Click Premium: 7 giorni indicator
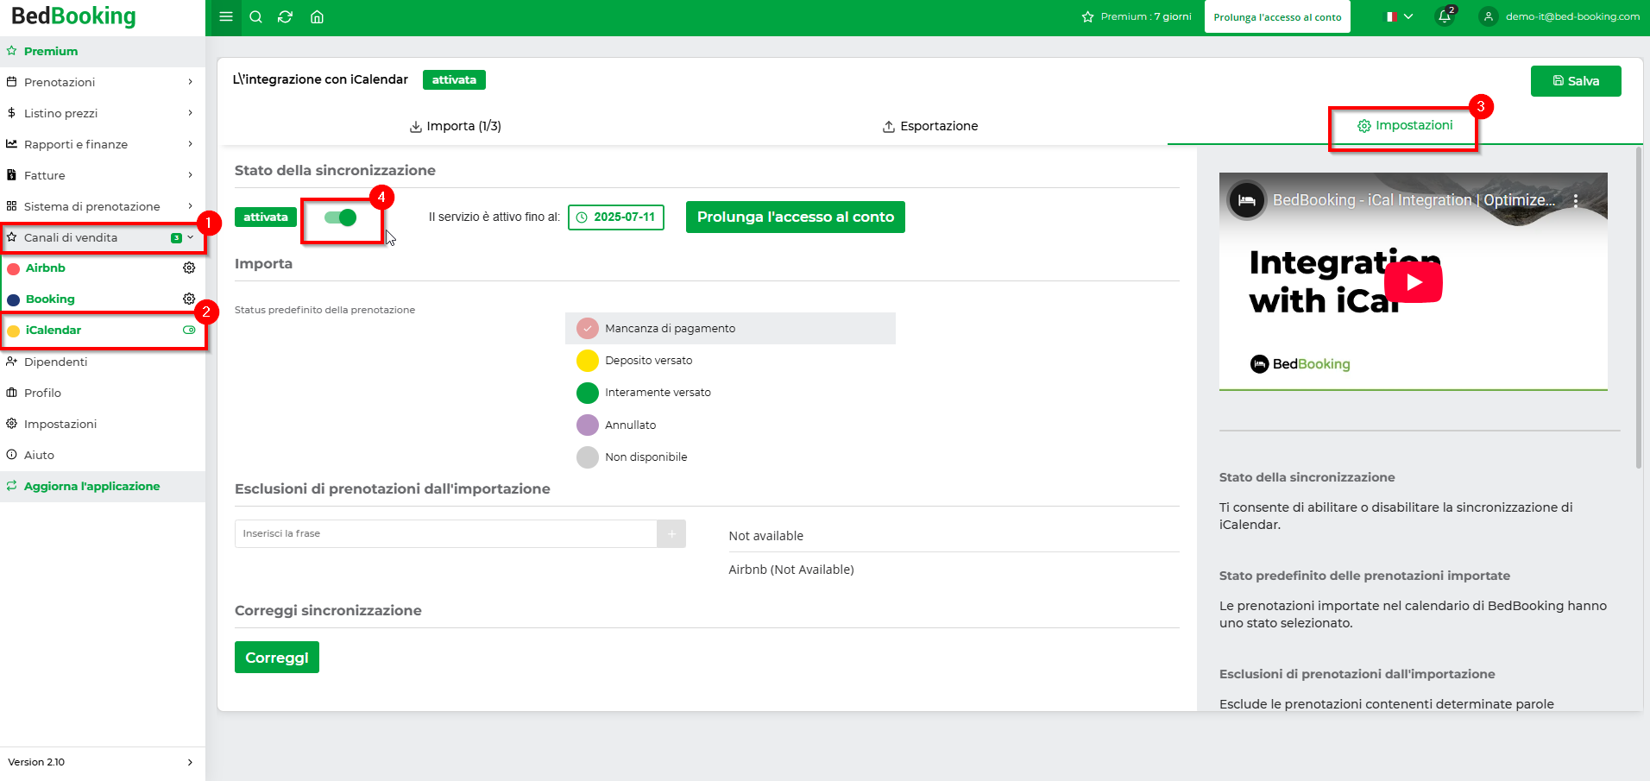Viewport: 1650px width, 781px height. (1137, 16)
